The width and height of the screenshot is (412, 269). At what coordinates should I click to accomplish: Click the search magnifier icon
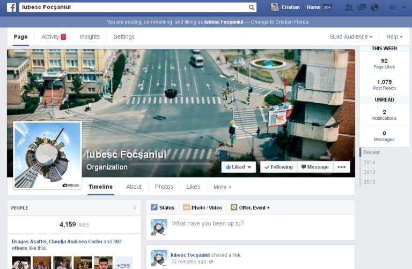[x=252, y=7]
